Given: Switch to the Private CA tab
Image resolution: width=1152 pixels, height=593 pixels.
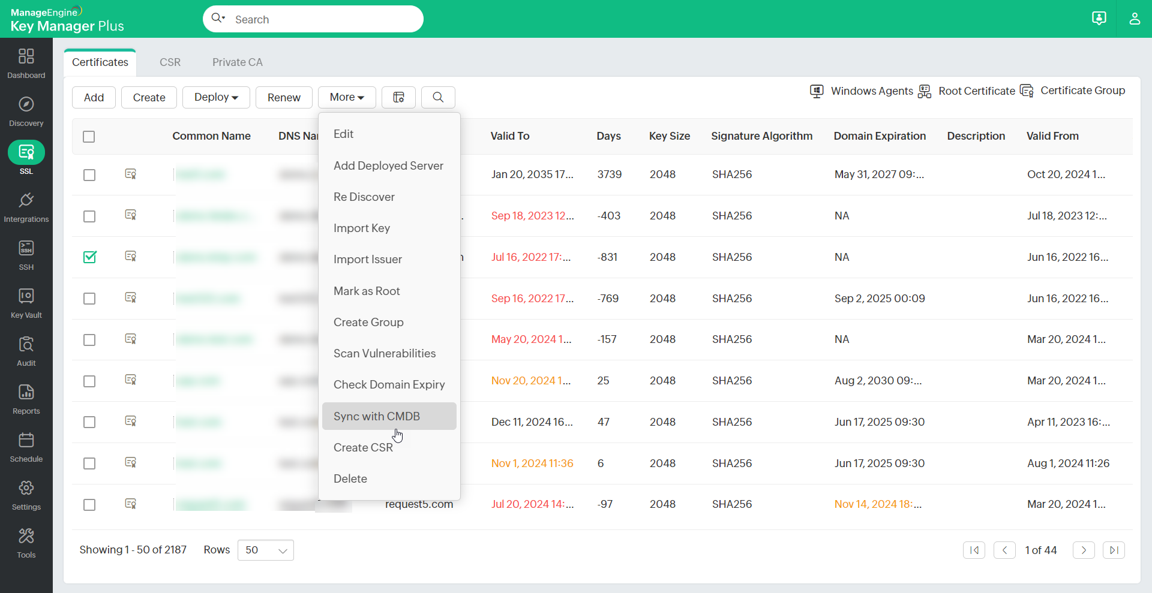Looking at the screenshot, I should click(238, 62).
